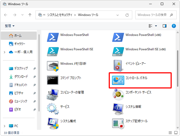
Task: Open the コンピューターの管理 icon
Action: pos(53,95)
